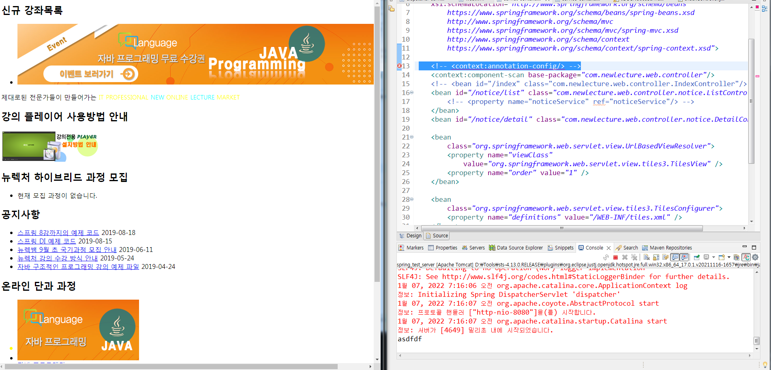The height and width of the screenshot is (370, 771).
Task: Click the restore view icon left of editor
Action: click(392, 8)
